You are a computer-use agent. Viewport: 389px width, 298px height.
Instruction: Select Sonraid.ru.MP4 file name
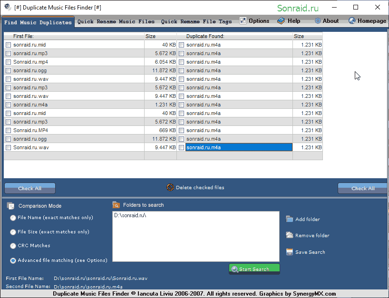(31, 130)
